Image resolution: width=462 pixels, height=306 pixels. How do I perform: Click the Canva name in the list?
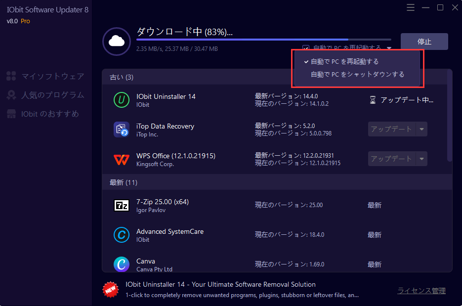click(x=146, y=261)
